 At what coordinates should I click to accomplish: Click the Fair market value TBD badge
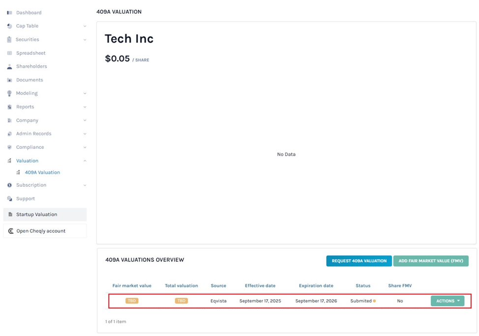[x=132, y=301]
